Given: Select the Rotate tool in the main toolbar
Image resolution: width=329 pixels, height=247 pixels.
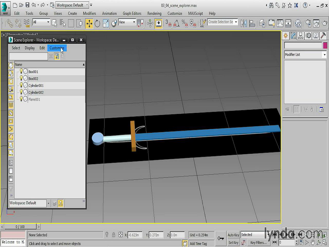Looking at the screenshot, I should point(97,23).
